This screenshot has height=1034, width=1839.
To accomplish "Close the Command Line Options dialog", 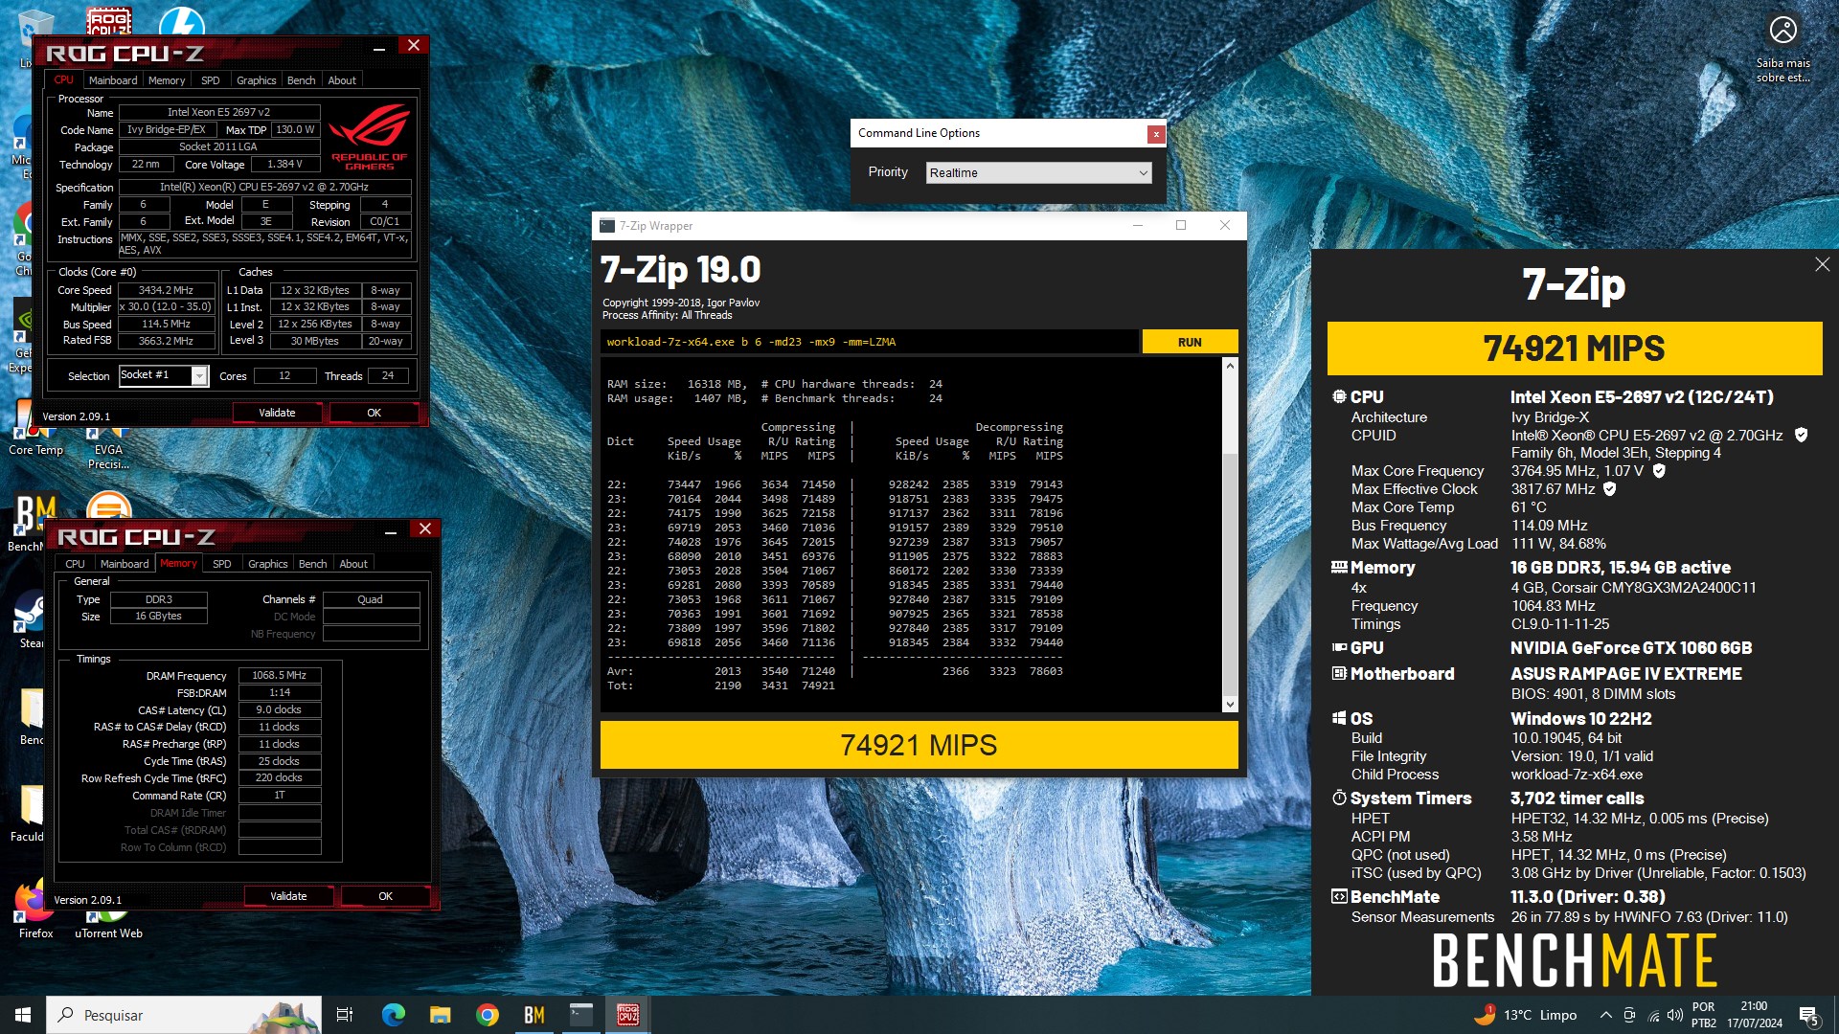I will tap(1156, 134).
